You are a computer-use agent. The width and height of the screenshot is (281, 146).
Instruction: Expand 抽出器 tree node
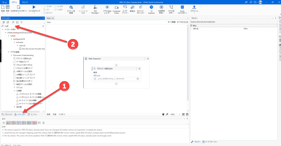[x=15, y=107]
